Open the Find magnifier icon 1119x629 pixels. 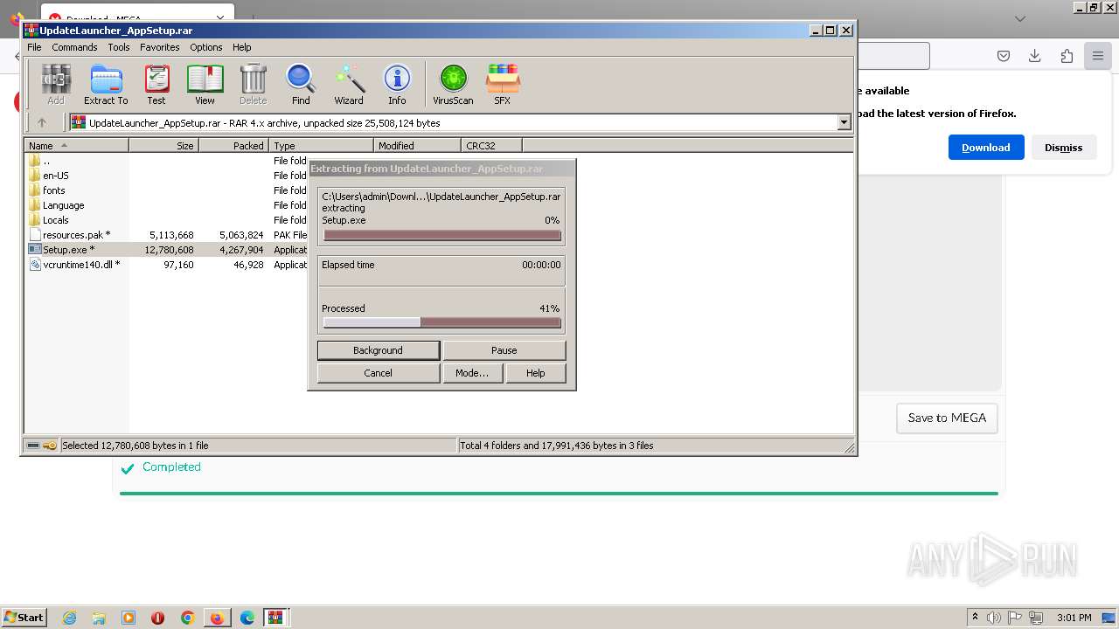pyautogui.click(x=301, y=85)
